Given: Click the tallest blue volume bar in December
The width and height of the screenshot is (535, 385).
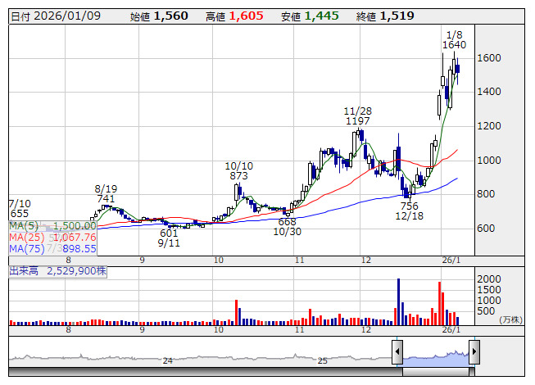Looking at the screenshot, I should coord(399,301).
